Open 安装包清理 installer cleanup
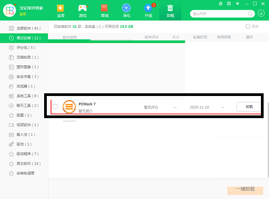269x199 pixels. pos(24,173)
